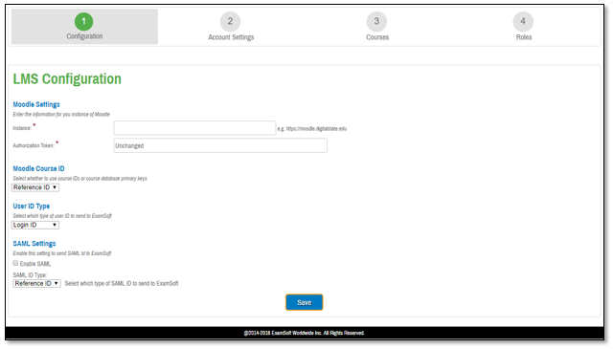Image resolution: width=613 pixels, height=349 pixels.
Task: Click the Authorization Token label
Action: coord(34,145)
